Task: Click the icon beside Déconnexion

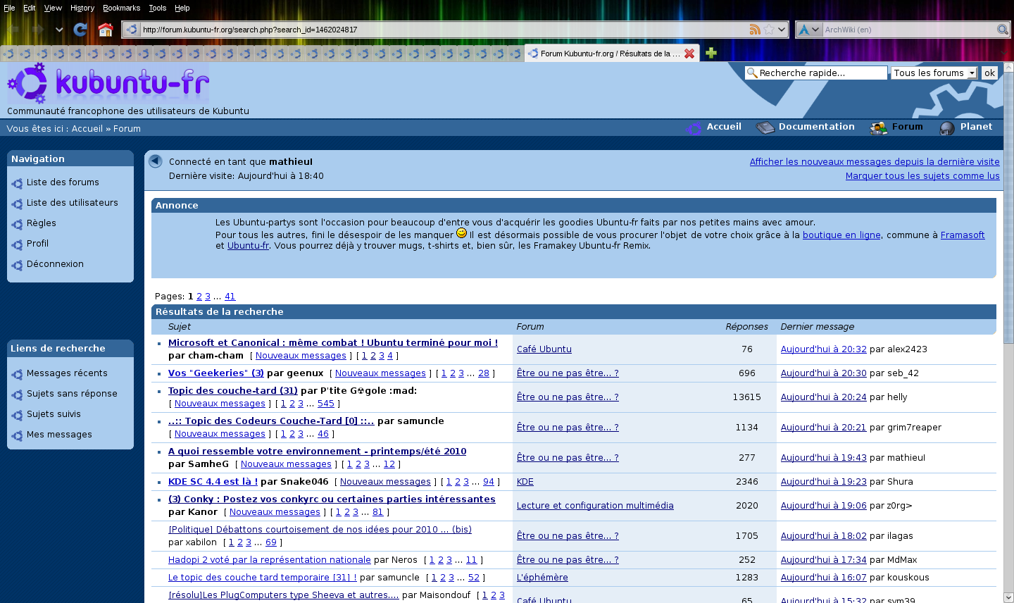Action: (x=17, y=265)
